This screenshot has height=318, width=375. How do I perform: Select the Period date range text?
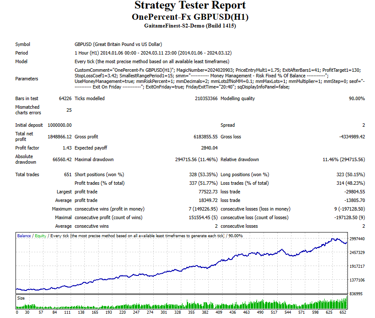(x=153, y=53)
